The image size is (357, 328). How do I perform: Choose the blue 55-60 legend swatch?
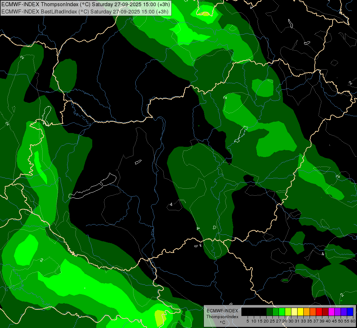(350, 312)
